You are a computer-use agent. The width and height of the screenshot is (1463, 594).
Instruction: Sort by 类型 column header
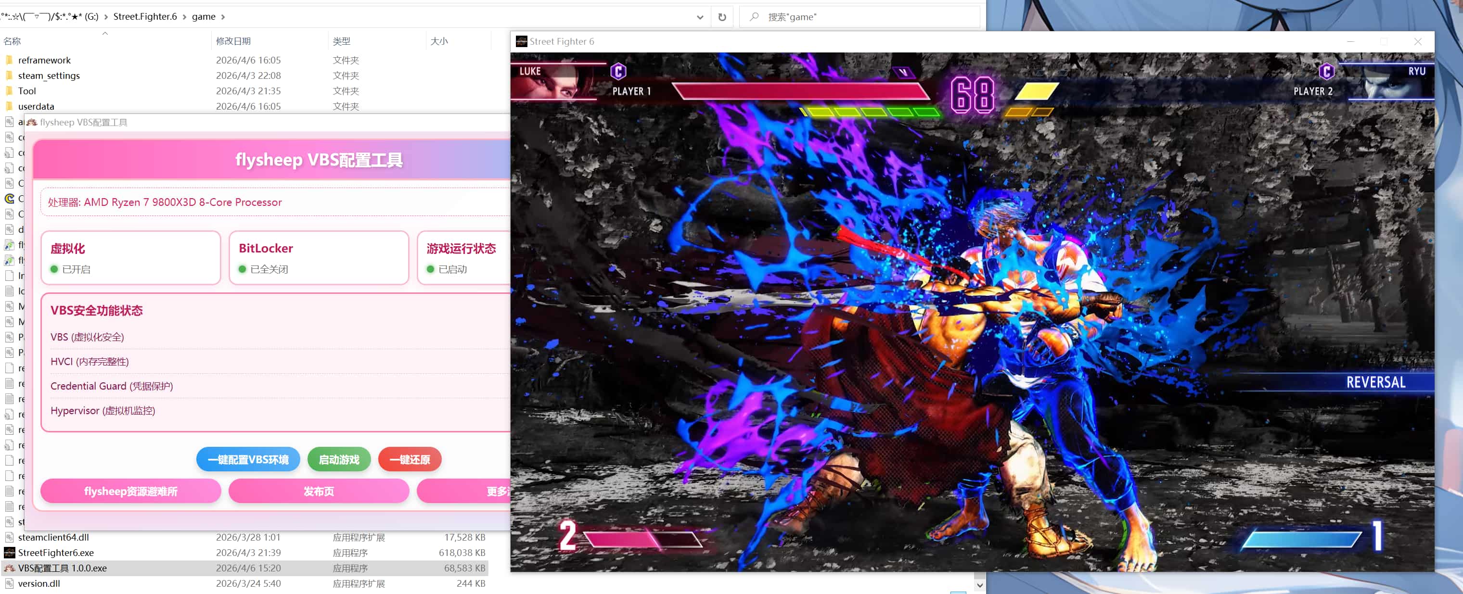pos(341,41)
